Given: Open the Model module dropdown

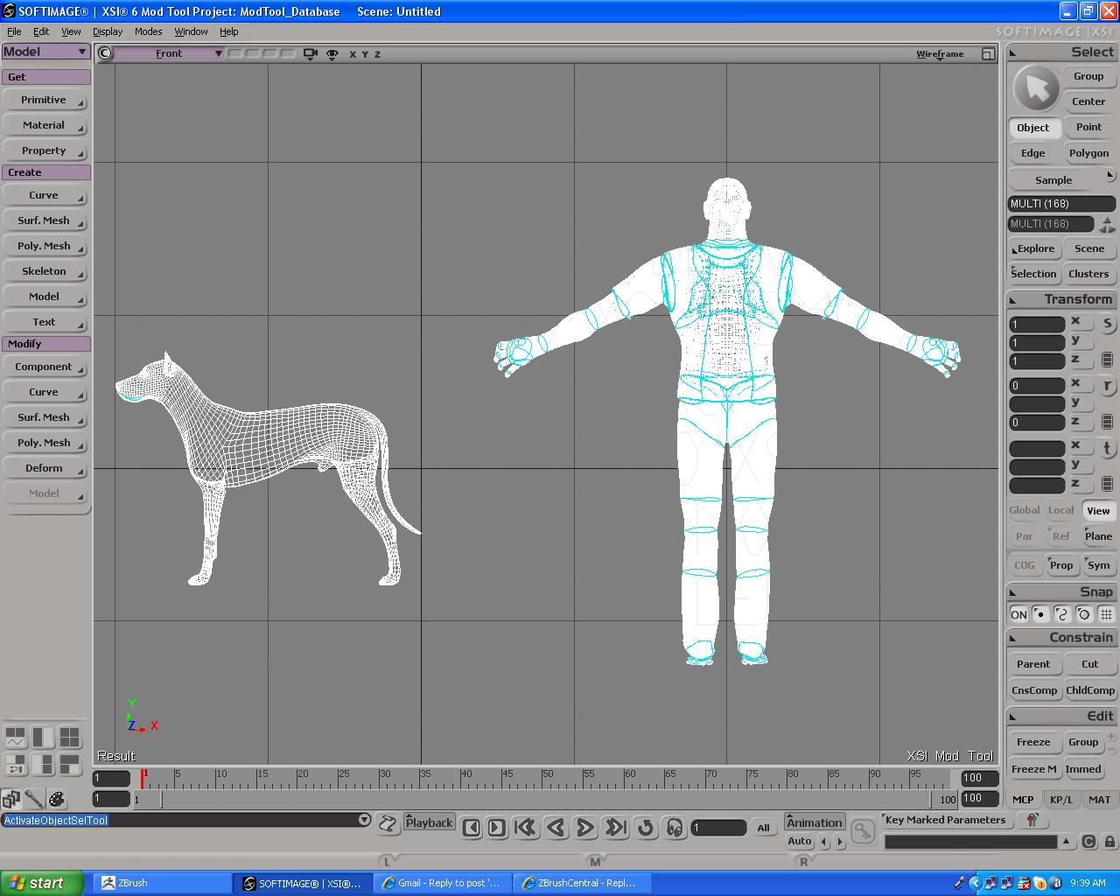Looking at the screenshot, I should click(x=45, y=52).
